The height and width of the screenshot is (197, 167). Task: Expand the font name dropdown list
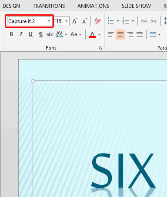(49, 21)
